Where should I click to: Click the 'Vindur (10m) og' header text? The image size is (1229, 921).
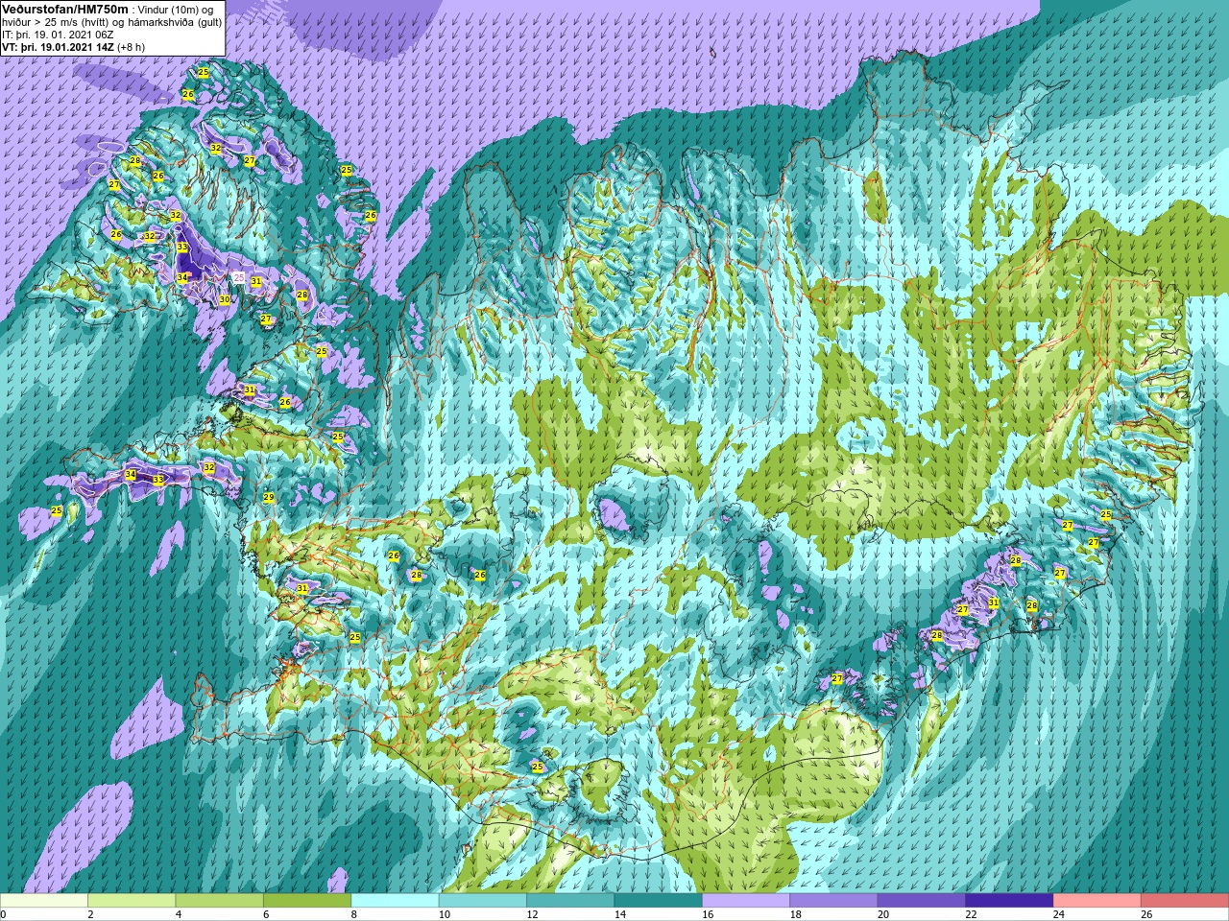[x=177, y=9]
